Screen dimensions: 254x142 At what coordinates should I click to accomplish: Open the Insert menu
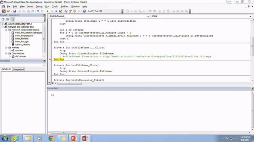coord(30,6)
